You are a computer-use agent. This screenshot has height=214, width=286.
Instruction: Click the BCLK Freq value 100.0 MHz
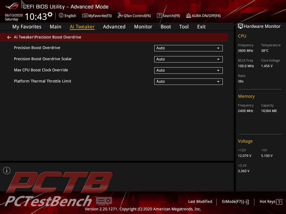point(246,66)
